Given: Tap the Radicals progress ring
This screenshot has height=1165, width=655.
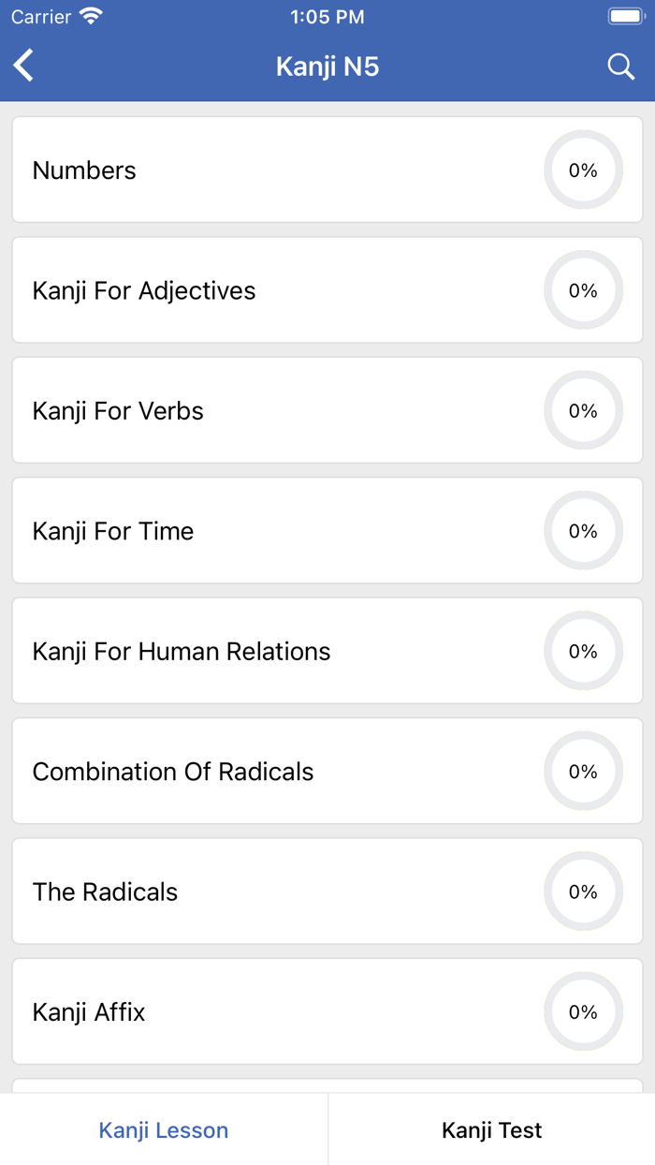Looking at the screenshot, I should point(583,892).
